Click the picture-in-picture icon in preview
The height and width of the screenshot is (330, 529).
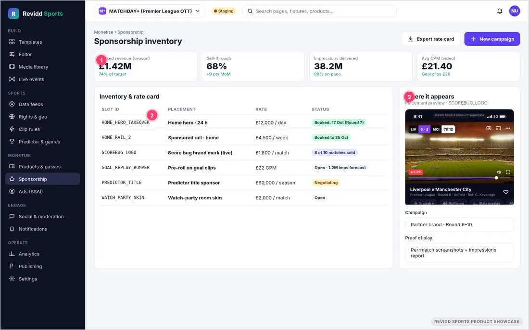[x=489, y=128]
